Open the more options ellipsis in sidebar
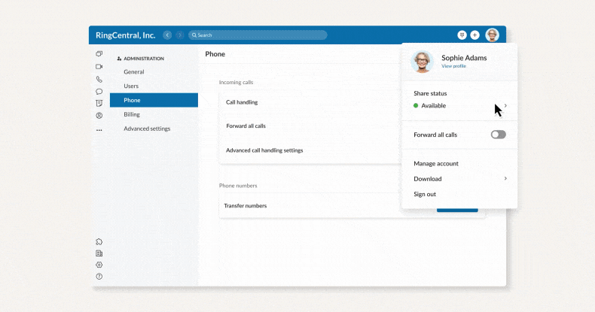Image resolution: width=595 pixels, height=312 pixels. 99,130
